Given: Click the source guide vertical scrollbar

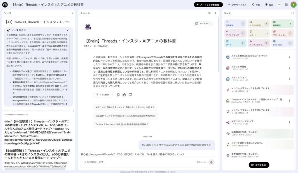Looking at the screenshot, I should click(x=70, y=54).
